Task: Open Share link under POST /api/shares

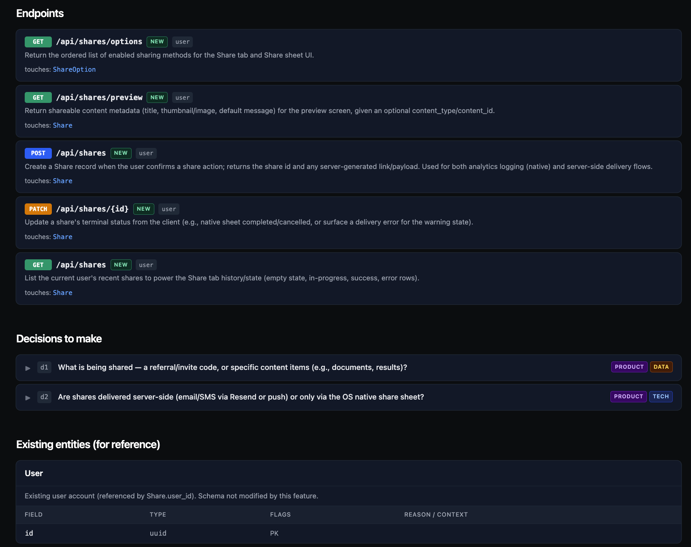Action: (x=63, y=181)
